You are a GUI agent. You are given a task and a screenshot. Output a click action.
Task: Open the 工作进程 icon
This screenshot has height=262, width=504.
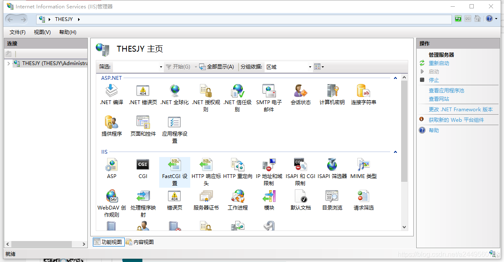(x=237, y=200)
